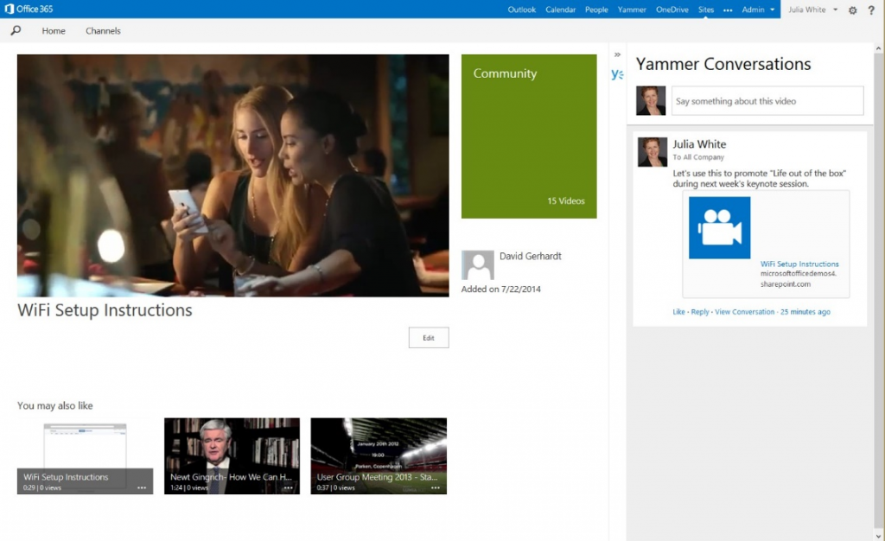The height and width of the screenshot is (541, 885).
Task: Open the Channels tab
Action: [103, 31]
